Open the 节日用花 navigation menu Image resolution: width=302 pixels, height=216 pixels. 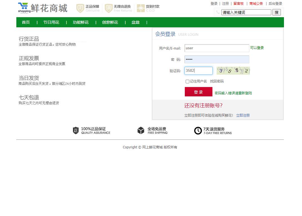click(51, 22)
